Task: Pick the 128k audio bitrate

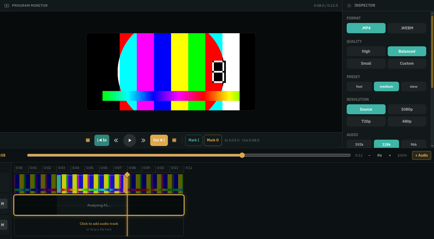Action: [x=386, y=144]
